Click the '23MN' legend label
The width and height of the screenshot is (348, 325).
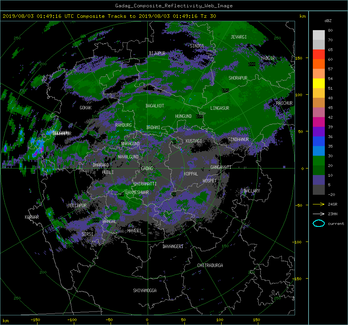[333, 214]
